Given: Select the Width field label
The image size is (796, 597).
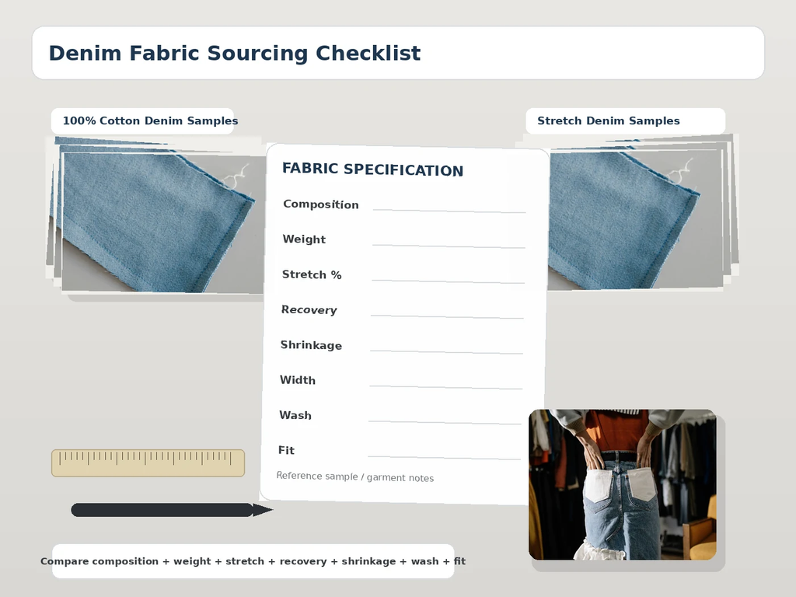Looking at the screenshot, I should click(298, 379).
